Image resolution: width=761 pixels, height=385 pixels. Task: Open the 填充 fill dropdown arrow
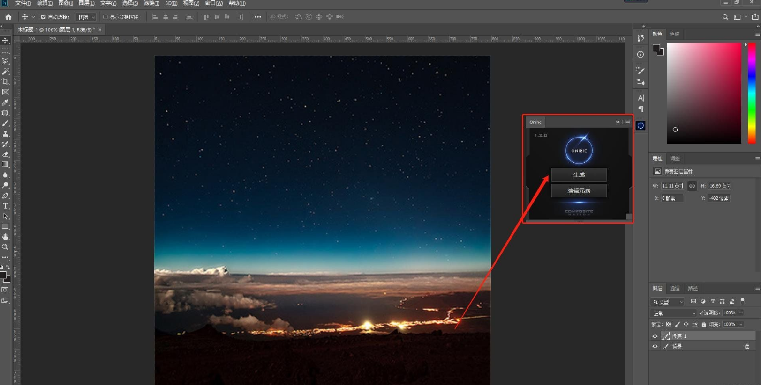(741, 324)
